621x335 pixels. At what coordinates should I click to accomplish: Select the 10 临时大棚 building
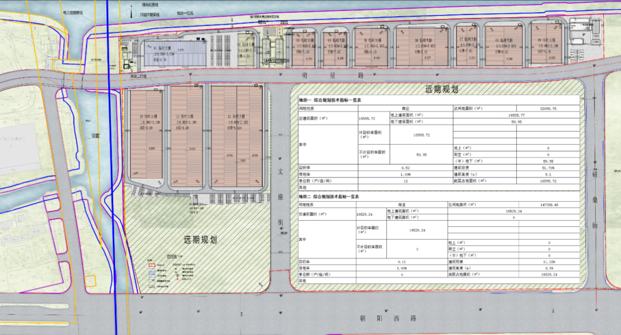[x=146, y=134]
